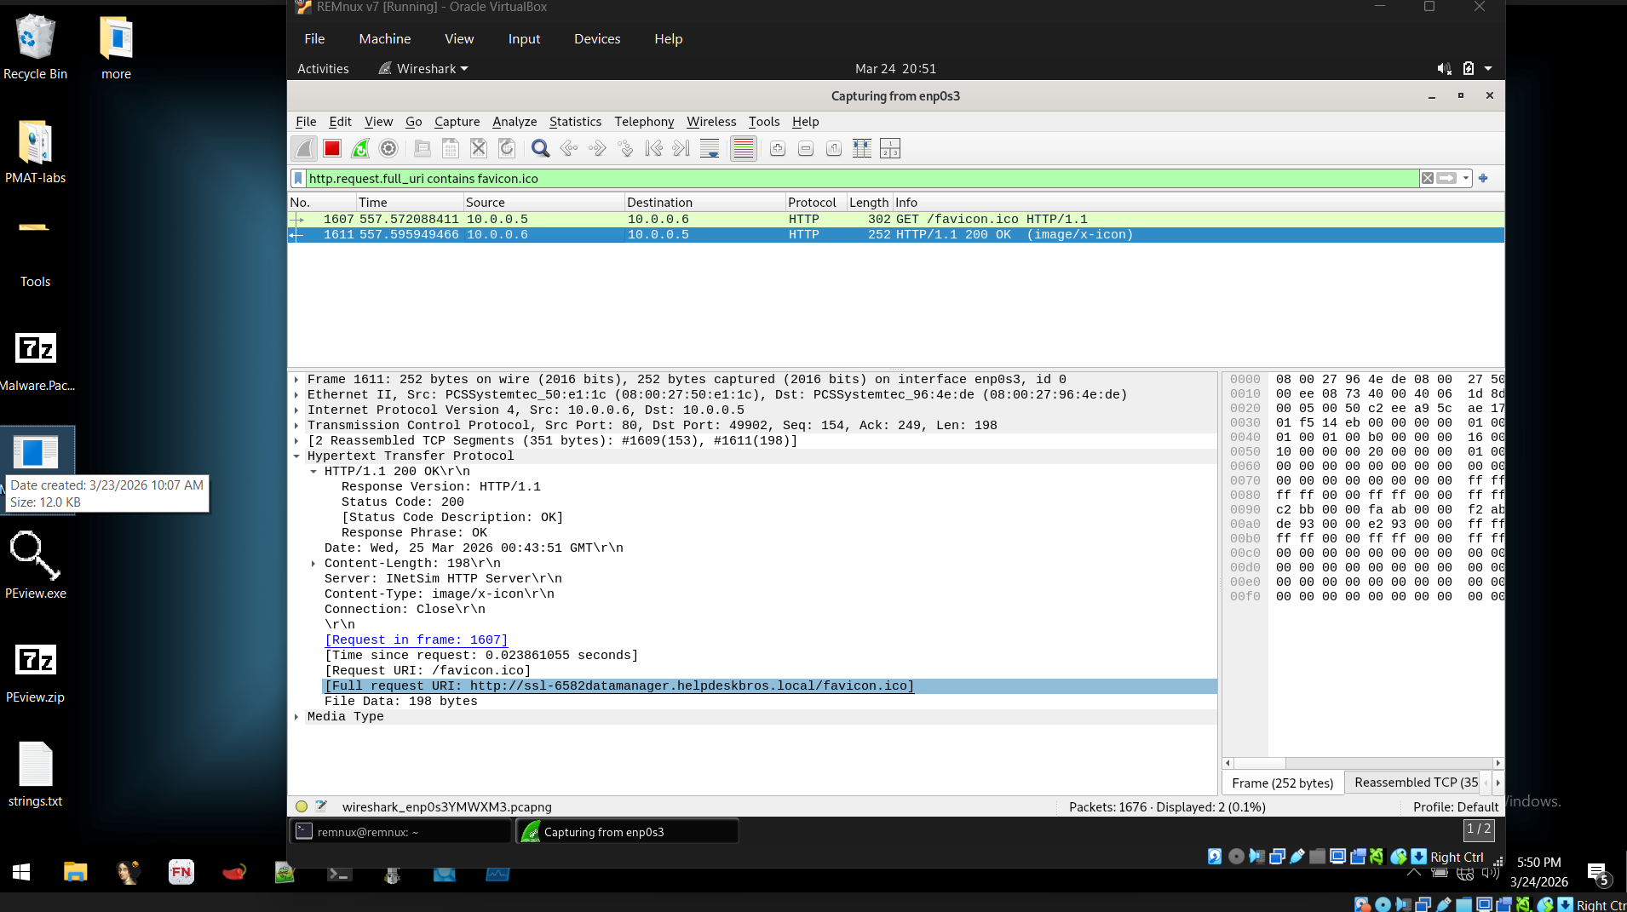
Task: Follow the Request in frame 1607 link
Action: pos(416,640)
